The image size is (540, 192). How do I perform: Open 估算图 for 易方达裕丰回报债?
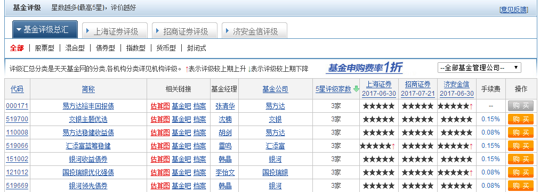[x=160, y=106]
